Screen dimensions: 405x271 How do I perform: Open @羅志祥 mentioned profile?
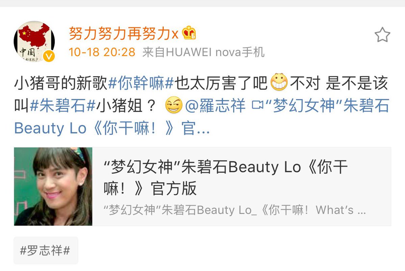tap(215, 106)
